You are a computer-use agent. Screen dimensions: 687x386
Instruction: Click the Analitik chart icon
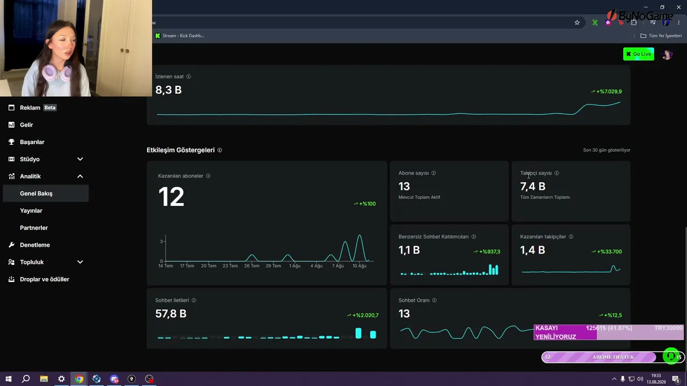[11, 176]
